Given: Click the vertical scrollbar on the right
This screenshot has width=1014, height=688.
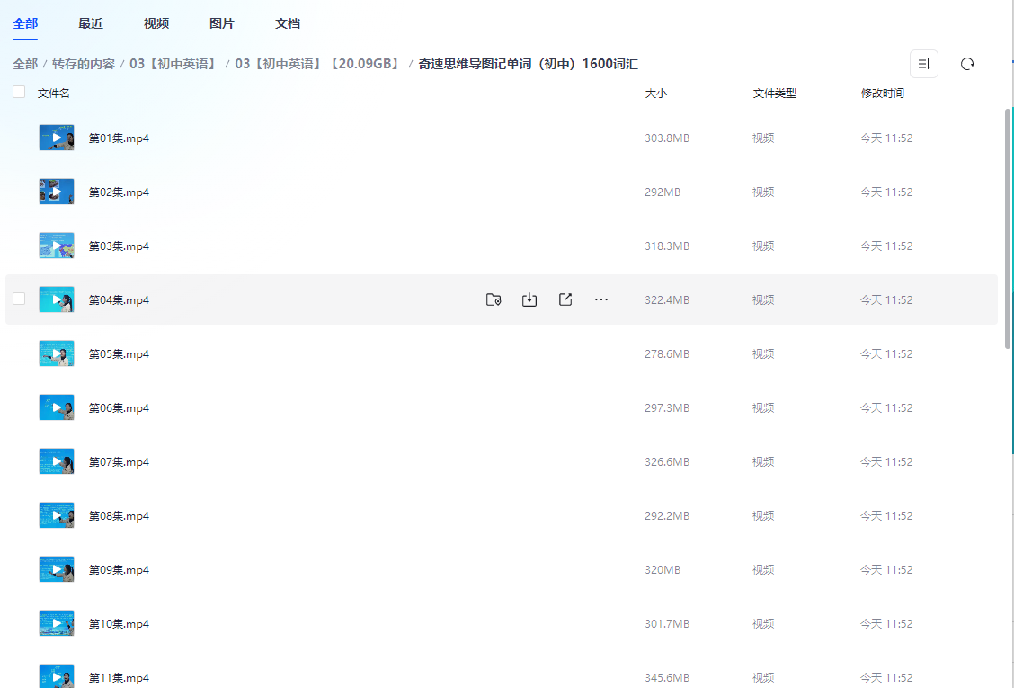Looking at the screenshot, I should (x=1006, y=225).
